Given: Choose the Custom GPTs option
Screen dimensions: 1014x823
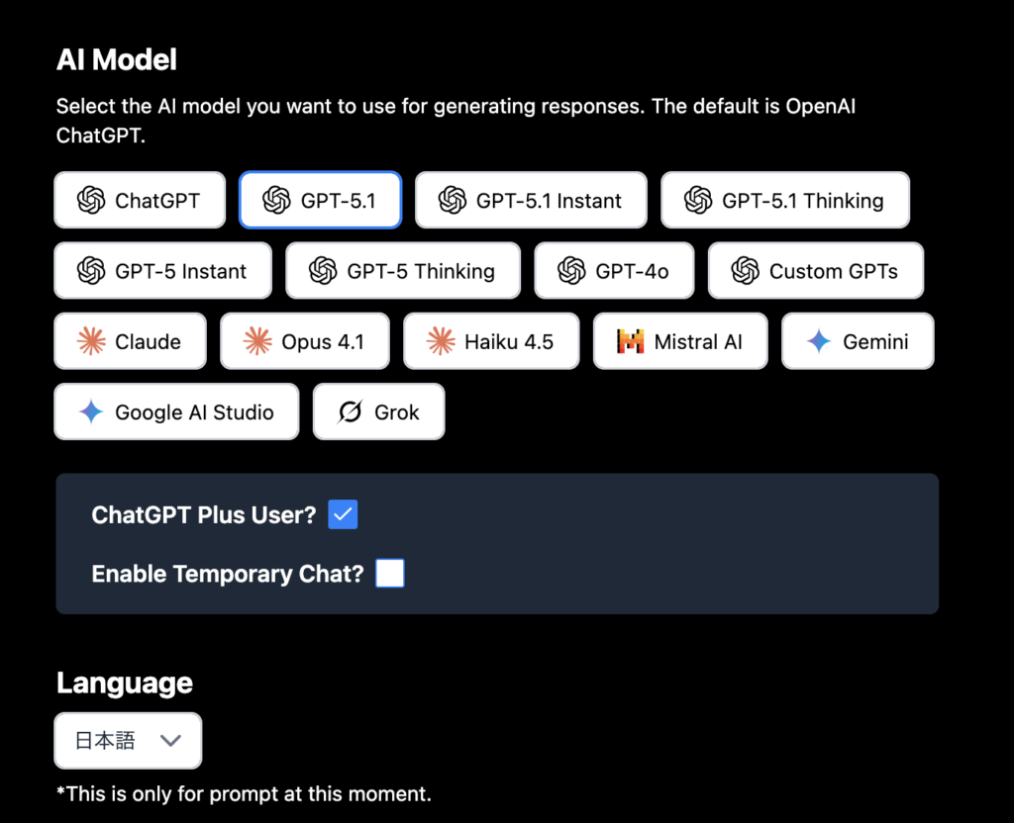Looking at the screenshot, I should click(x=815, y=271).
